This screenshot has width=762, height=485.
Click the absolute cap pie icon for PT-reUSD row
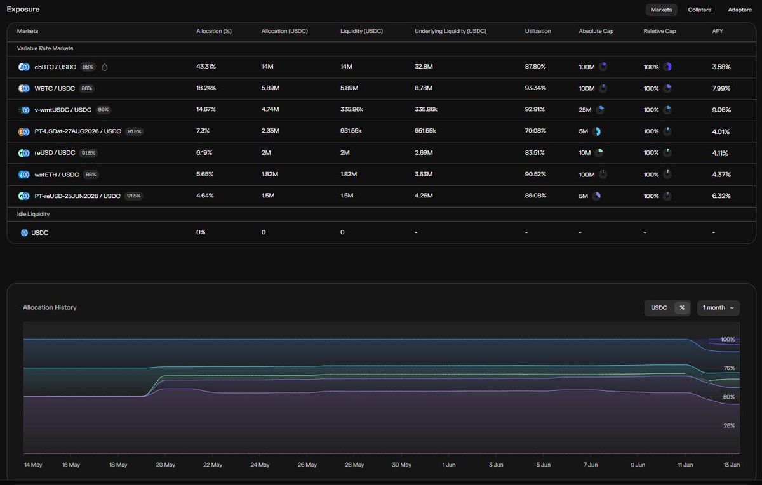pos(596,196)
